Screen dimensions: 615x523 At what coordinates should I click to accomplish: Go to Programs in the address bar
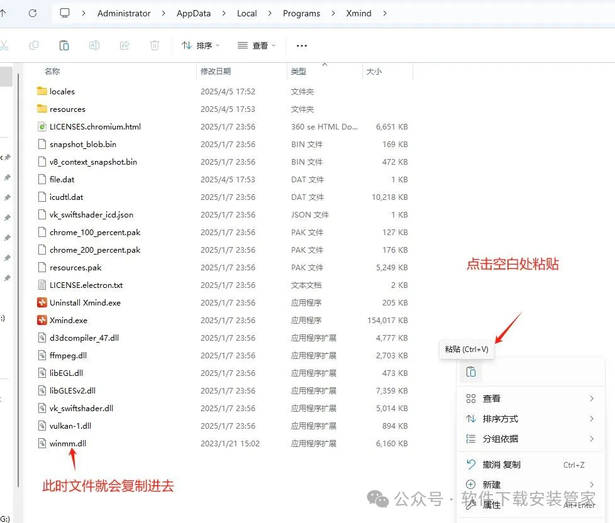(301, 13)
